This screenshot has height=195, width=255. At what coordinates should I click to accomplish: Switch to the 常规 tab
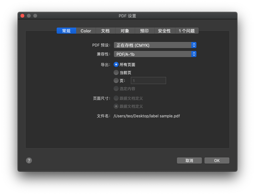click(x=66, y=31)
